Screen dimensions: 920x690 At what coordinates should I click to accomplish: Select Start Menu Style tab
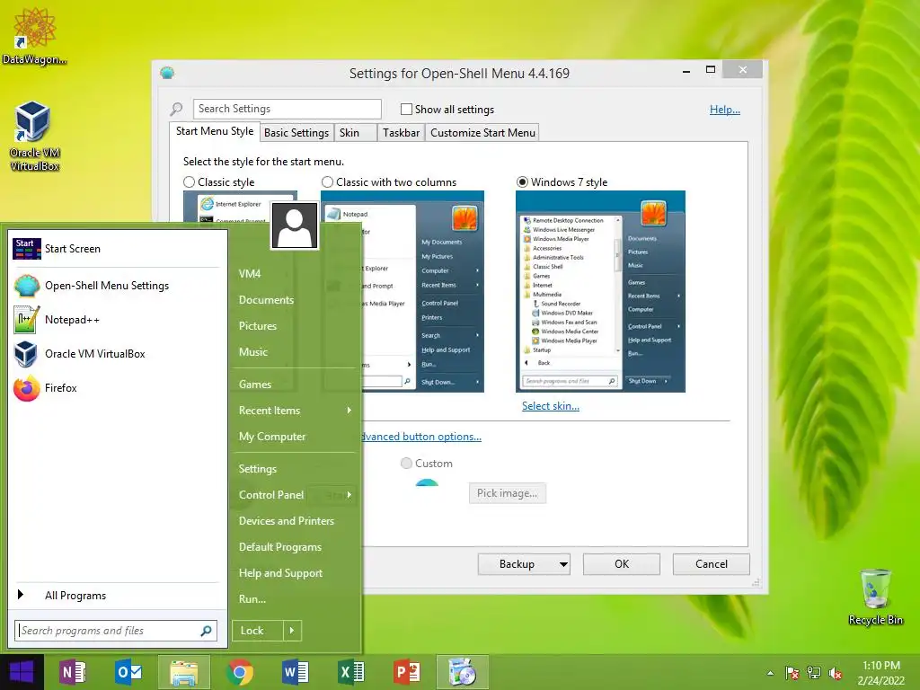click(215, 131)
